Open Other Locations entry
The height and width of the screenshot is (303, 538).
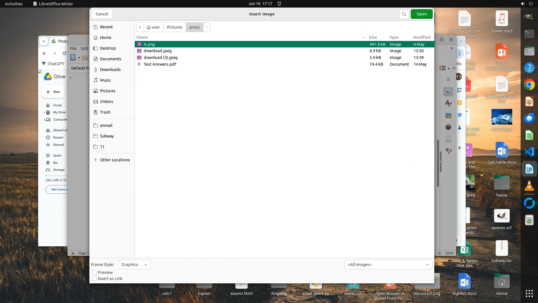tap(115, 160)
